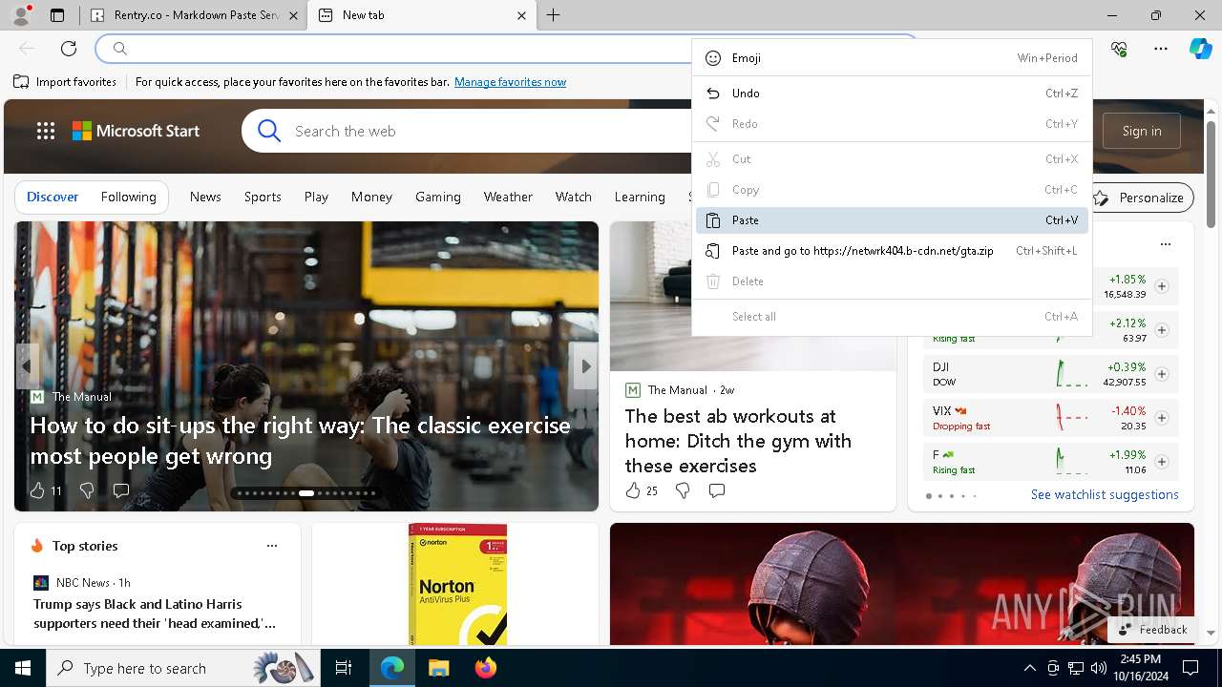This screenshot has width=1222, height=687.
Task: Open Personalize feed settings
Action: [x=1141, y=198]
